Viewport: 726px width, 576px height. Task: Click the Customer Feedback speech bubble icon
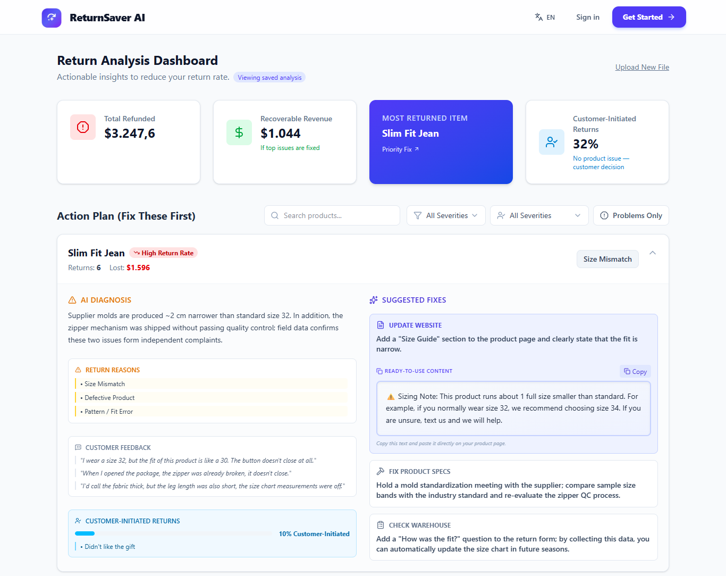point(78,447)
